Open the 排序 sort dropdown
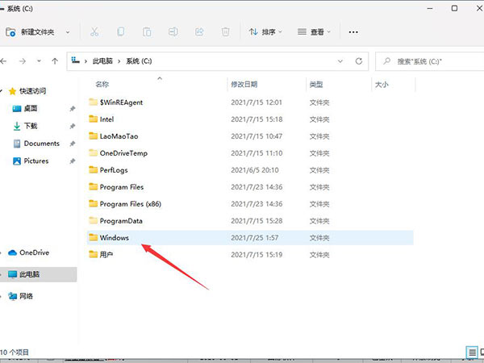This screenshot has width=484, height=363. [x=265, y=32]
